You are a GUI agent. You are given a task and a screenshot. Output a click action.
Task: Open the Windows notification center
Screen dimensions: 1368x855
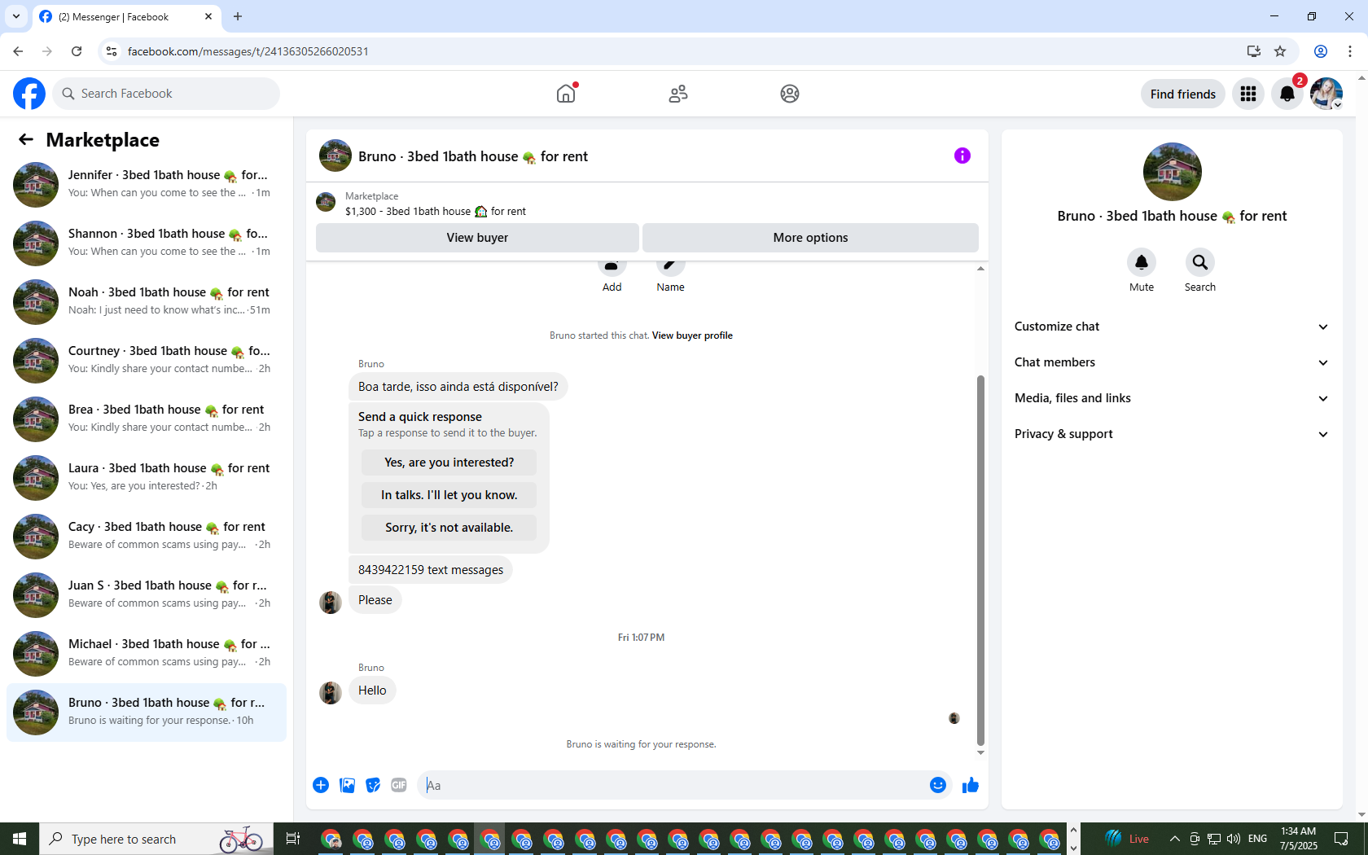pyautogui.click(x=1341, y=839)
